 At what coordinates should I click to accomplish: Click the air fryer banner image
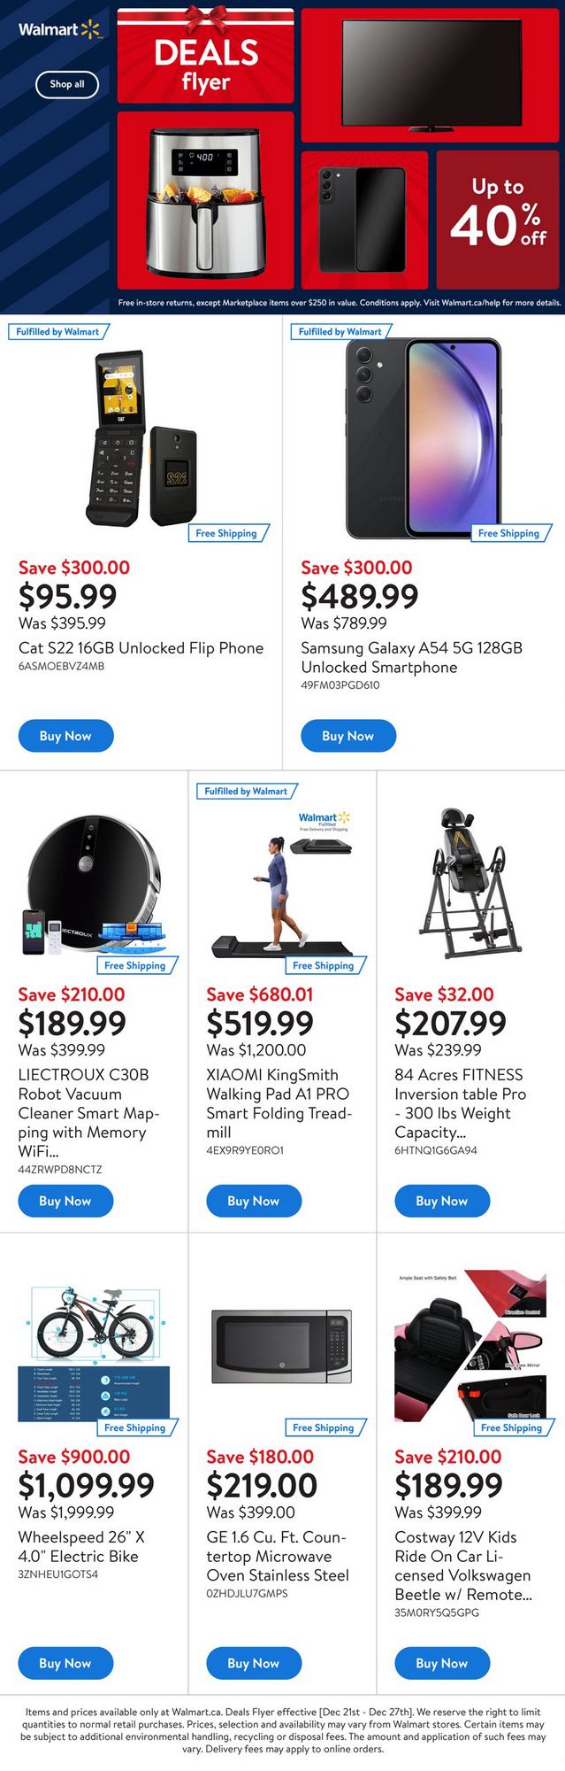pos(205,202)
